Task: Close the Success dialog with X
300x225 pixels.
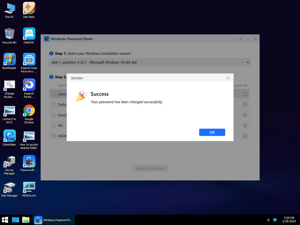Action: point(228,78)
